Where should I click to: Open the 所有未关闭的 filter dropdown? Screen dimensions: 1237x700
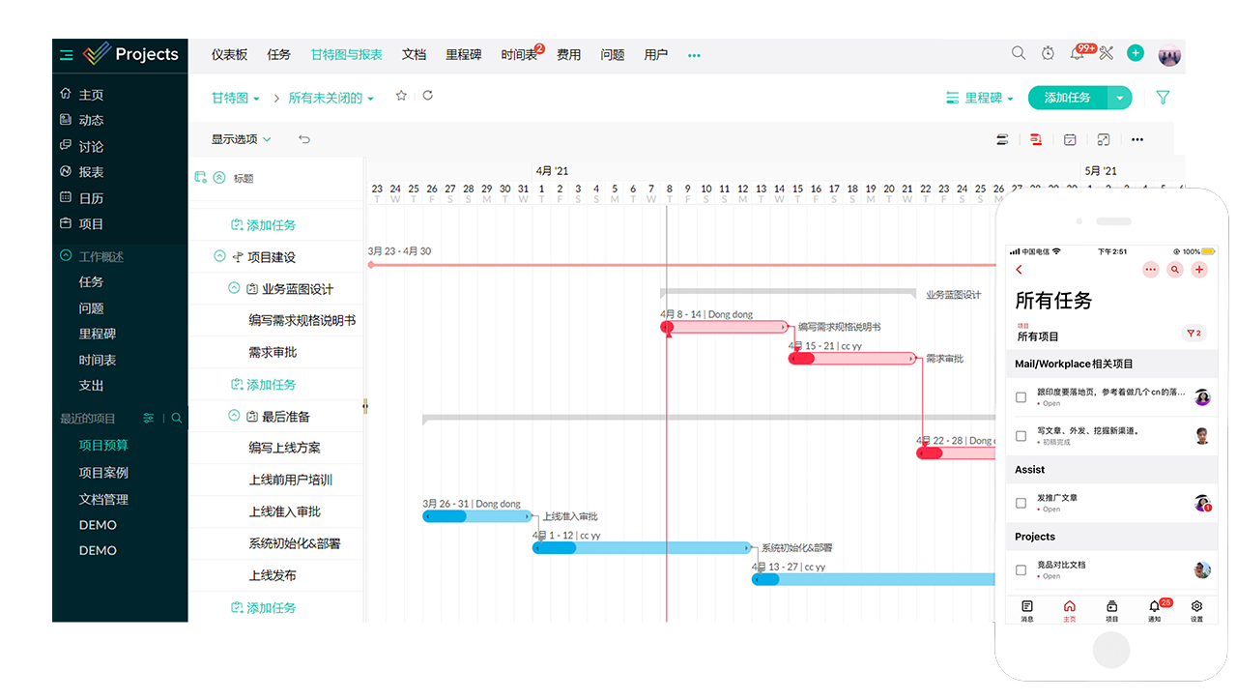pos(331,99)
